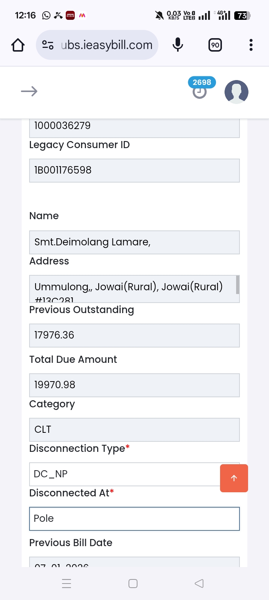The image size is (269, 600).
Task: Click the Legacy Consumer ID field
Action: pyautogui.click(x=134, y=171)
